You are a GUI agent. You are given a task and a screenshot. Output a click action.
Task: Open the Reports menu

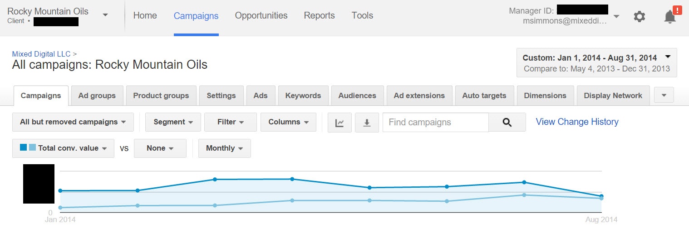click(320, 15)
